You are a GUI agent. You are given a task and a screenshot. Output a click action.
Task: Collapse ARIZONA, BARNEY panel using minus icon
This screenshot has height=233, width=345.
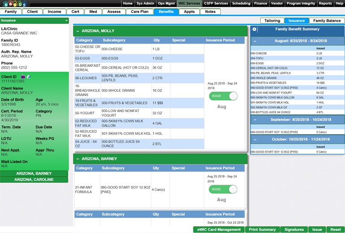[x=78, y=159]
